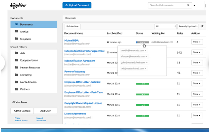Open More actions for Independent Contractor Agreement

coord(197,52)
